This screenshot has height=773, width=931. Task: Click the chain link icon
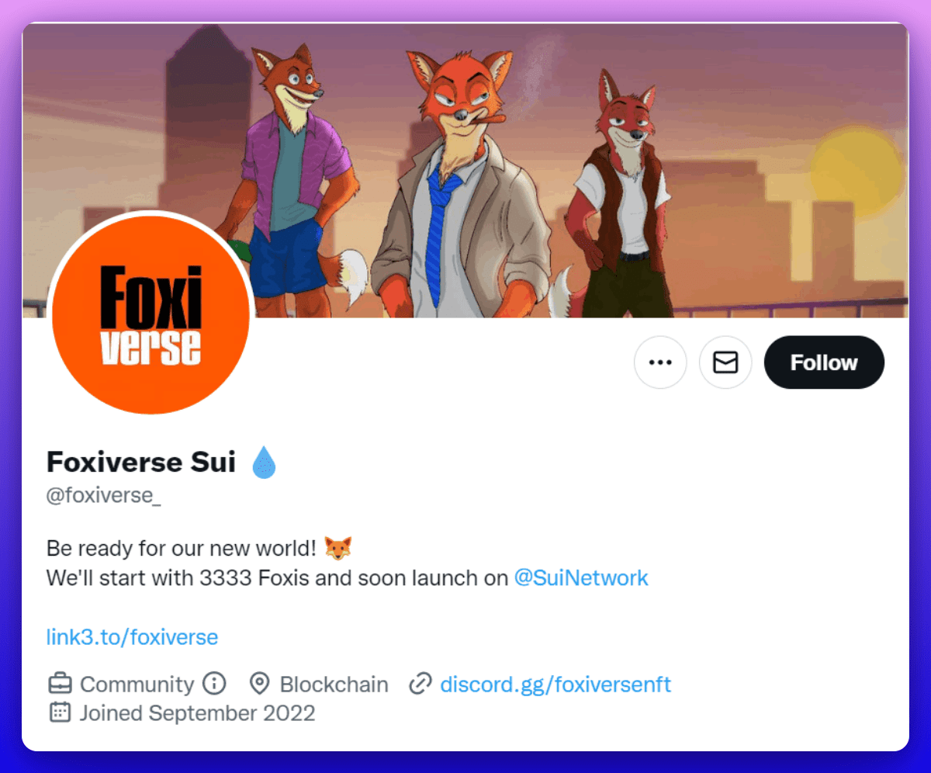[x=420, y=684]
